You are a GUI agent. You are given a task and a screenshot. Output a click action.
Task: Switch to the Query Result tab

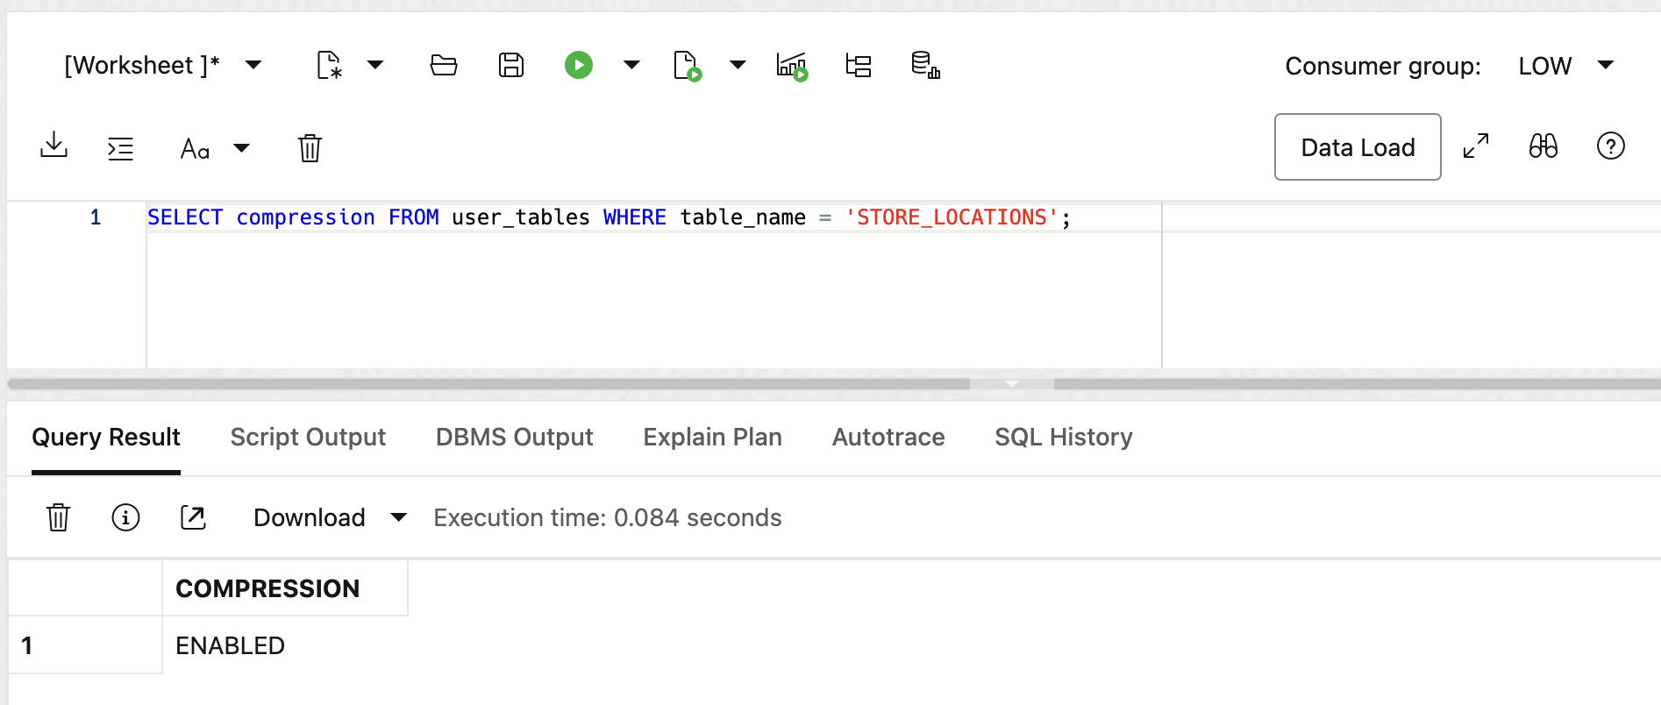106,438
